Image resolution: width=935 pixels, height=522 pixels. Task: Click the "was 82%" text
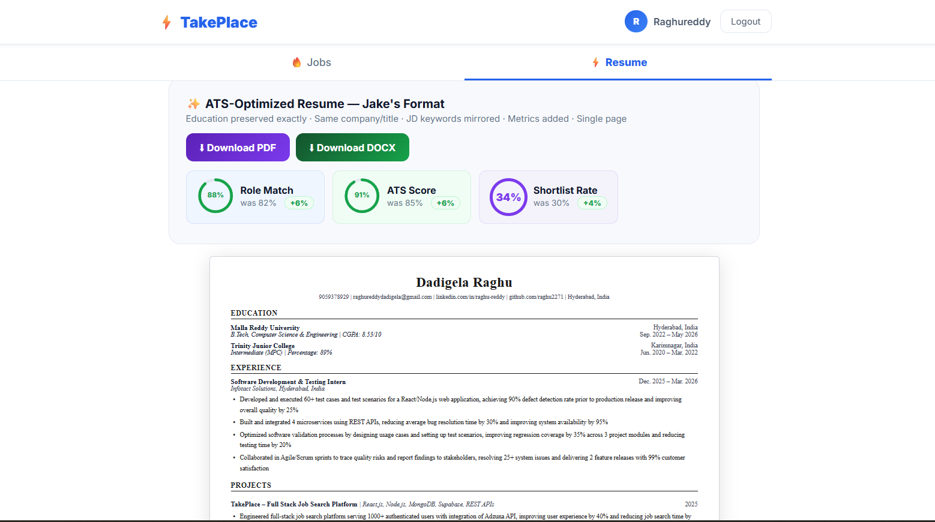pyautogui.click(x=259, y=203)
